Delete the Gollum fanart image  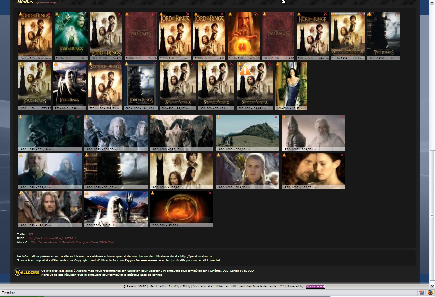click(78, 117)
